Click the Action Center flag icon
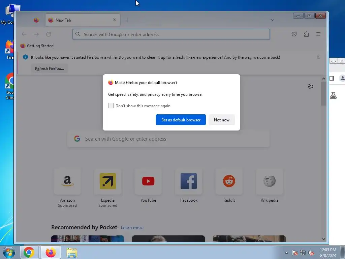This screenshot has height=259, width=345. (294, 253)
